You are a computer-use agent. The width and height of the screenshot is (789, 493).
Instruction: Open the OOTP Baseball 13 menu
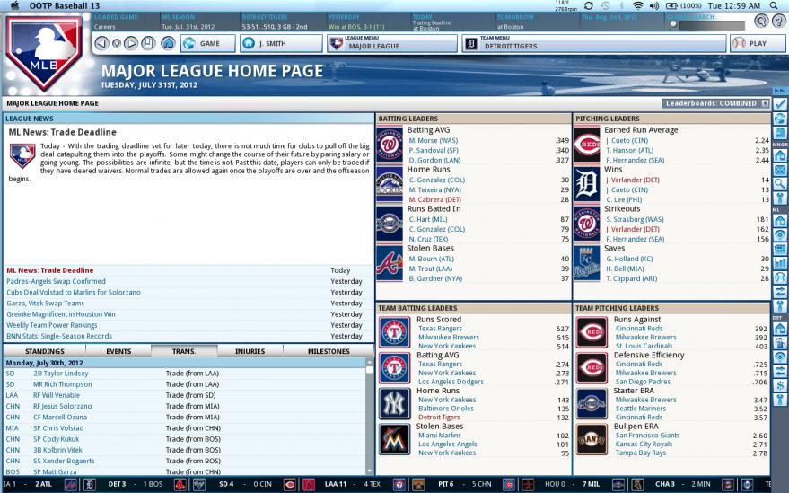click(x=65, y=5)
